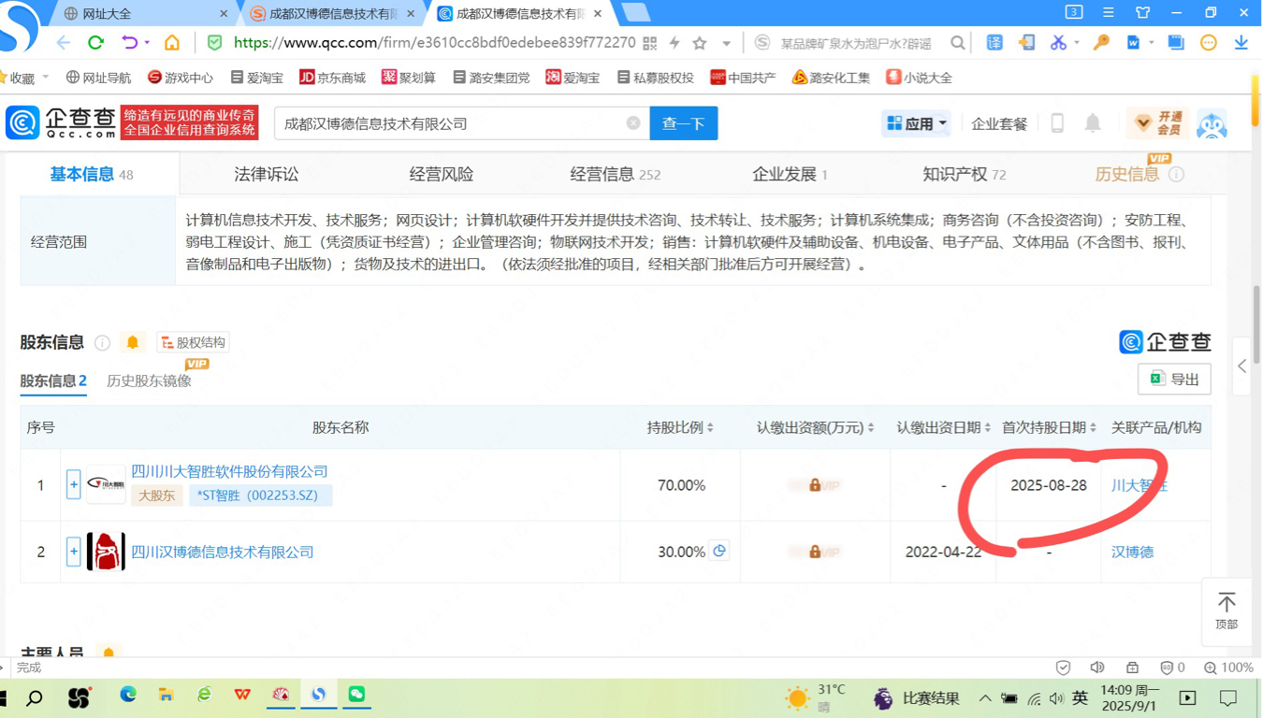
Task: Open the QR code icon in address bar
Action: (650, 43)
